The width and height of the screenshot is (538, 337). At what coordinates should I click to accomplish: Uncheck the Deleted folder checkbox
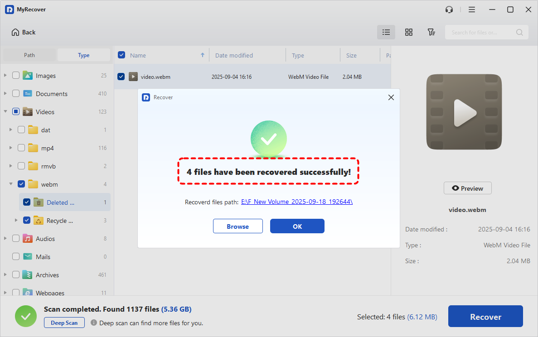[x=27, y=202]
